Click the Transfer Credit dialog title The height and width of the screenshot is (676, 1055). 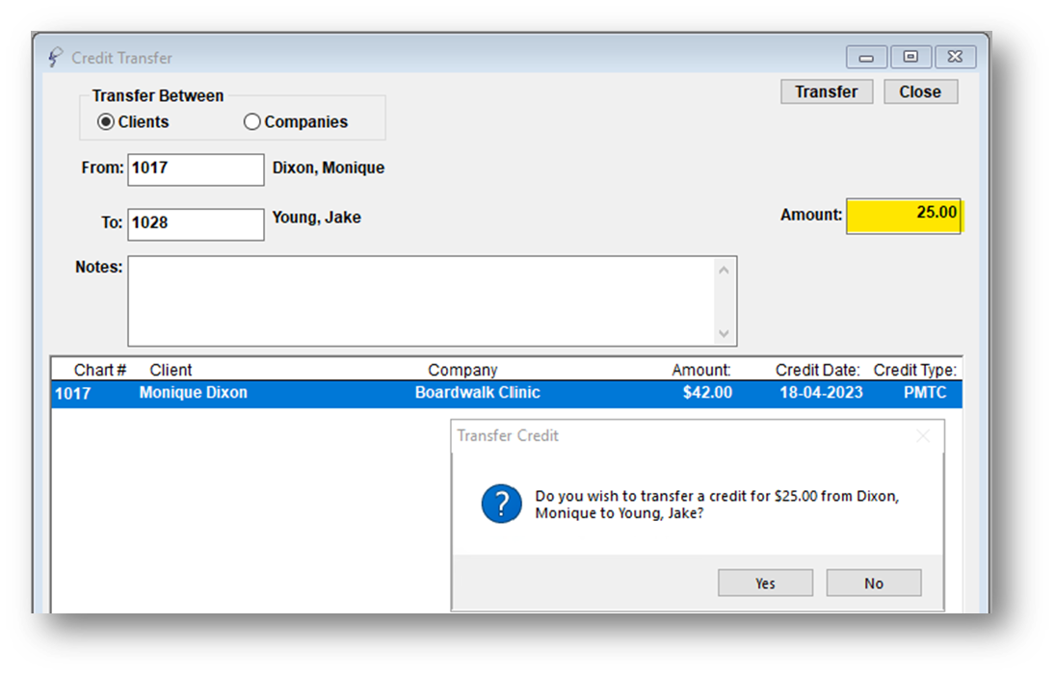click(x=508, y=436)
